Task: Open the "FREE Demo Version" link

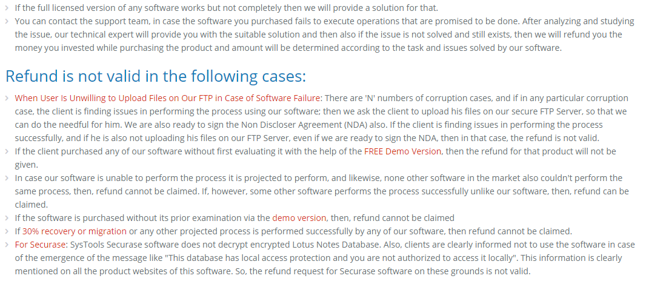Action: click(x=402, y=151)
